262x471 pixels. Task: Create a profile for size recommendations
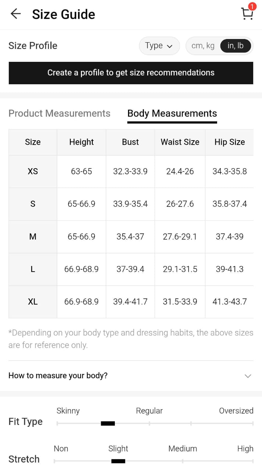tap(131, 73)
